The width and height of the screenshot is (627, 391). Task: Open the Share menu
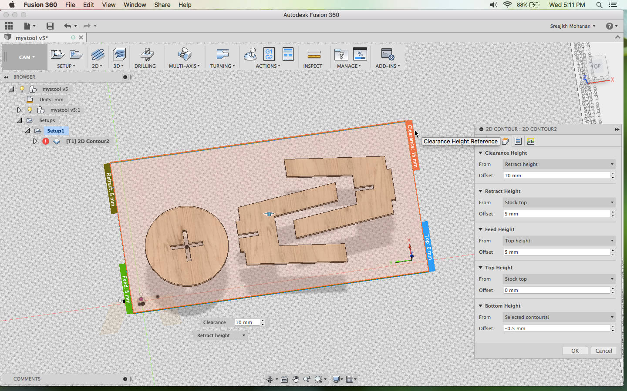coord(162,5)
